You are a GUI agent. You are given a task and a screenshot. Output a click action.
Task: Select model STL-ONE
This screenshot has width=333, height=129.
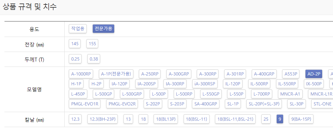coord(321,104)
